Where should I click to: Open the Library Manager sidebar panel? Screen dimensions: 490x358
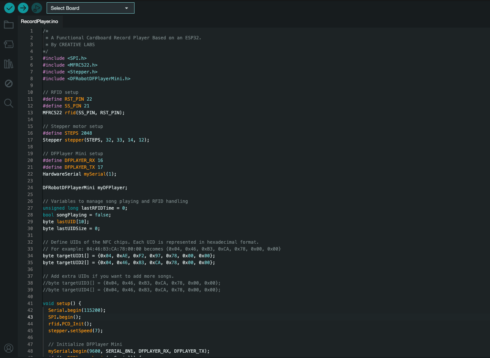pos(9,64)
